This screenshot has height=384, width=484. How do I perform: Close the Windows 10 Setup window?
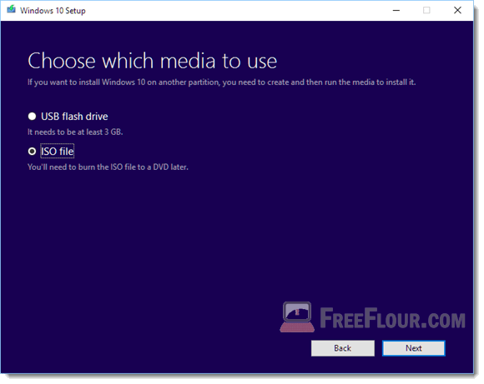click(x=457, y=10)
